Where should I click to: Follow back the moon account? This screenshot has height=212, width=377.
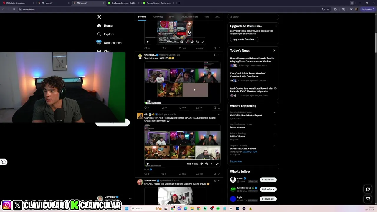(x=268, y=180)
